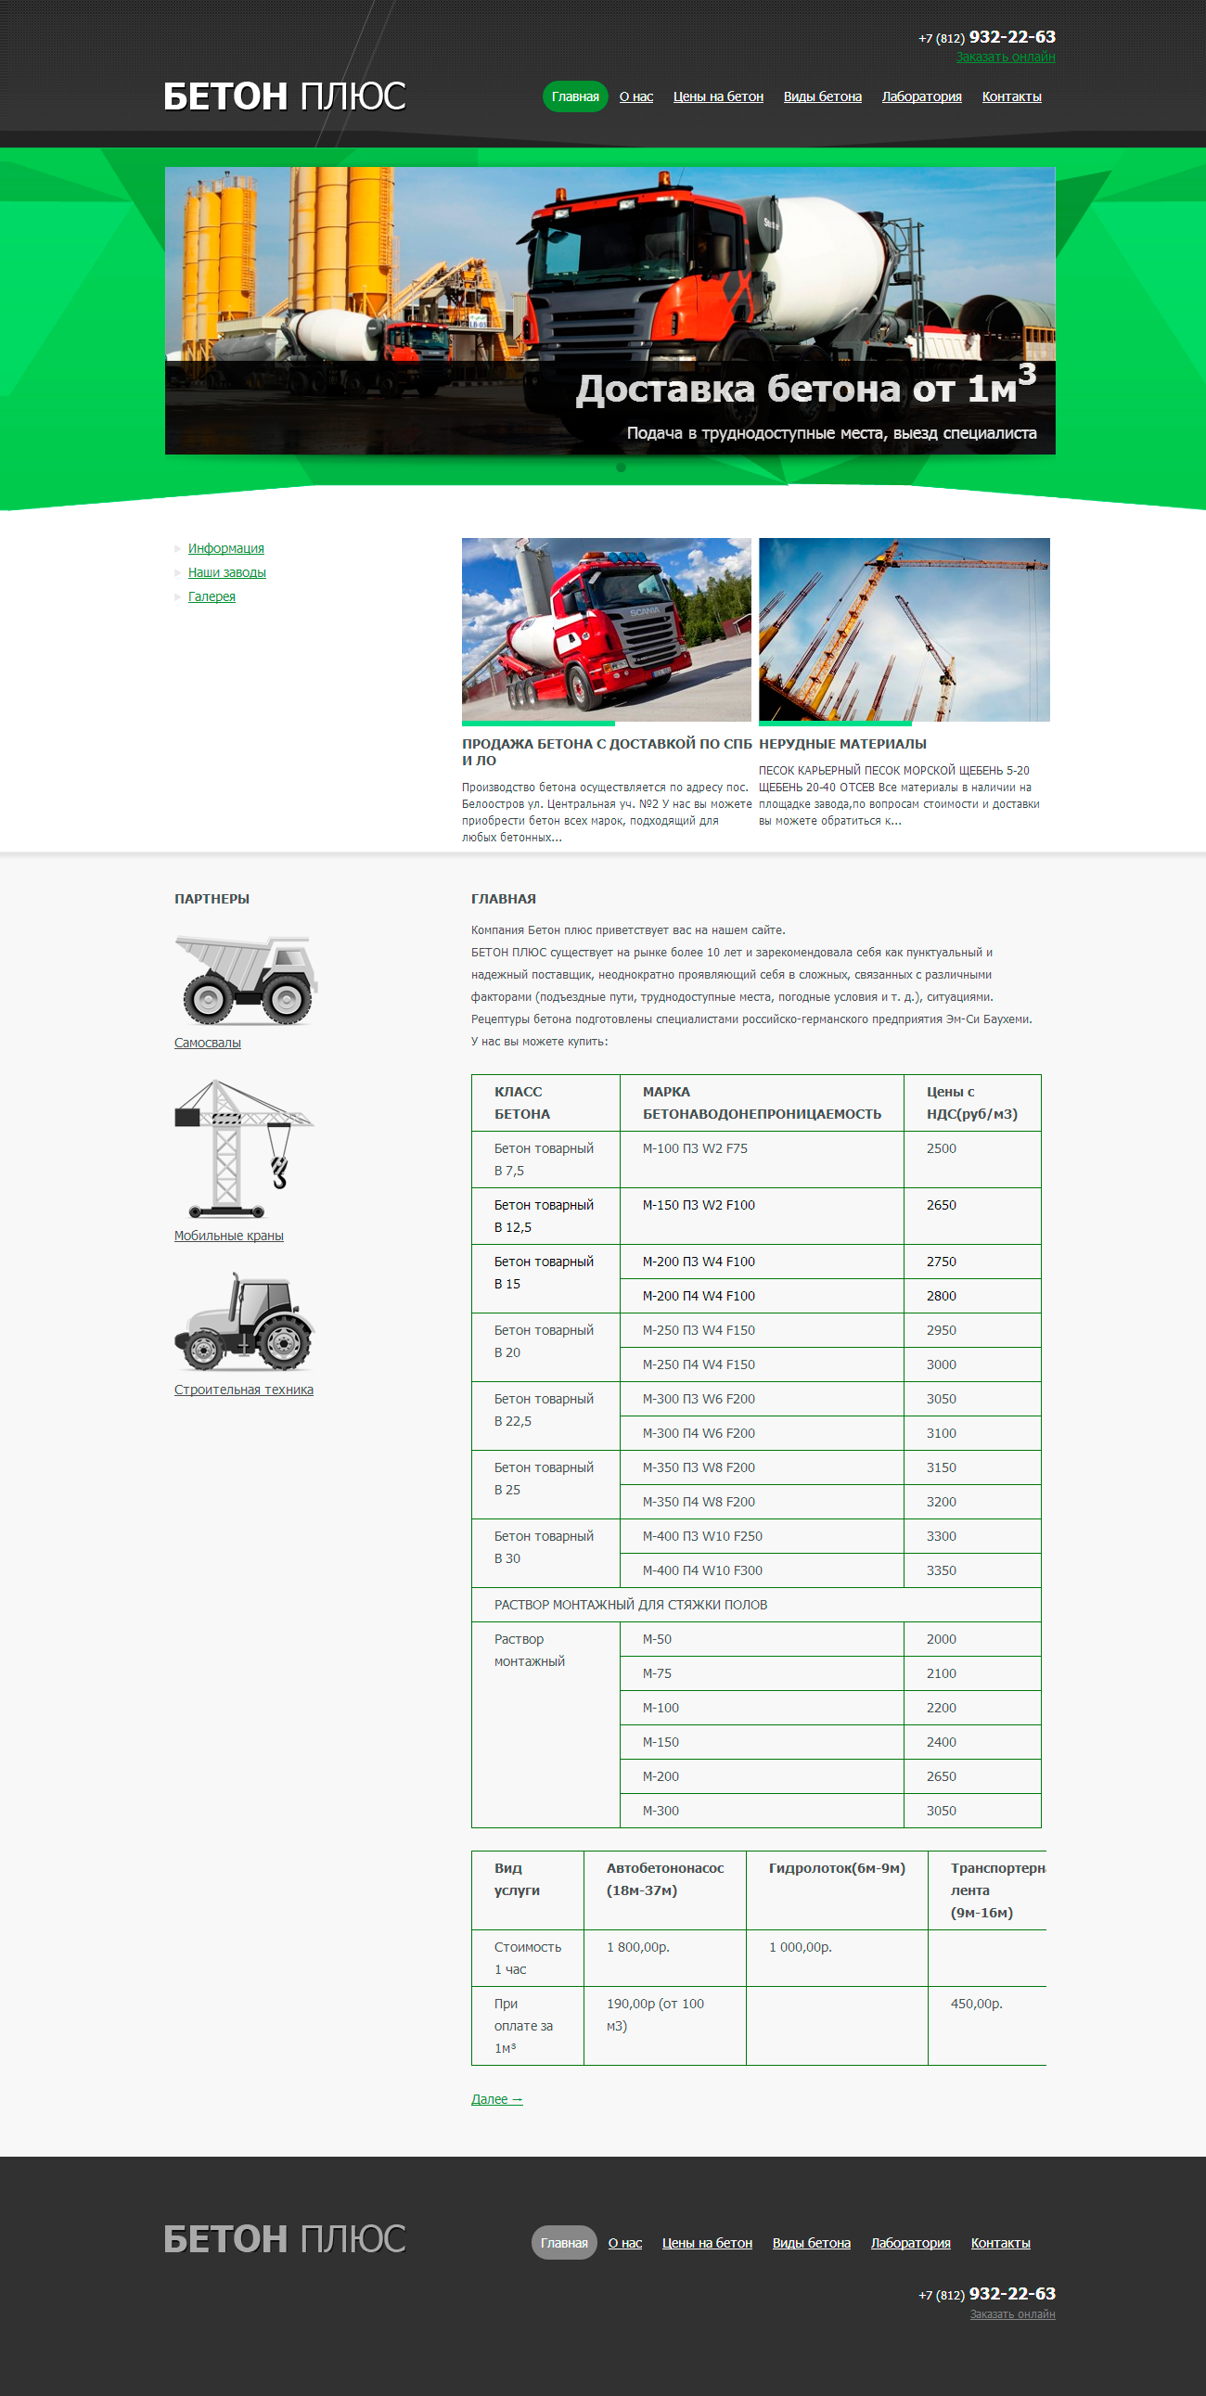Open the red concrete mixer truck thumbnail
This screenshot has height=2396, width=1206.
pyautogui.click(x=606, y=630)
